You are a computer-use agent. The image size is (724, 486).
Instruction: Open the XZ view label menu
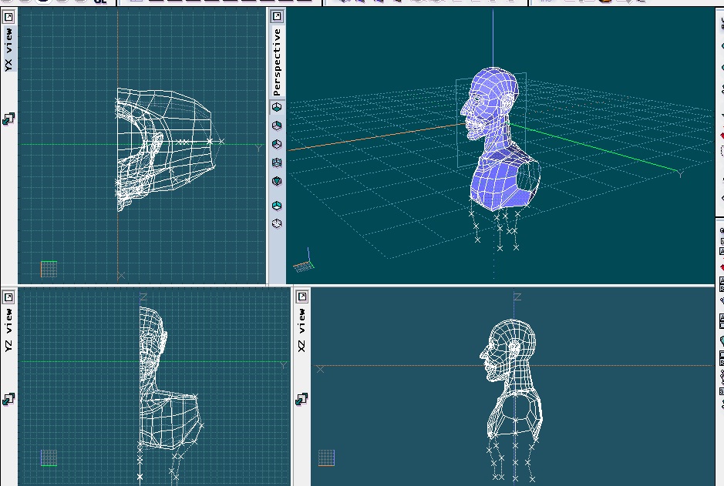[301, 330]
